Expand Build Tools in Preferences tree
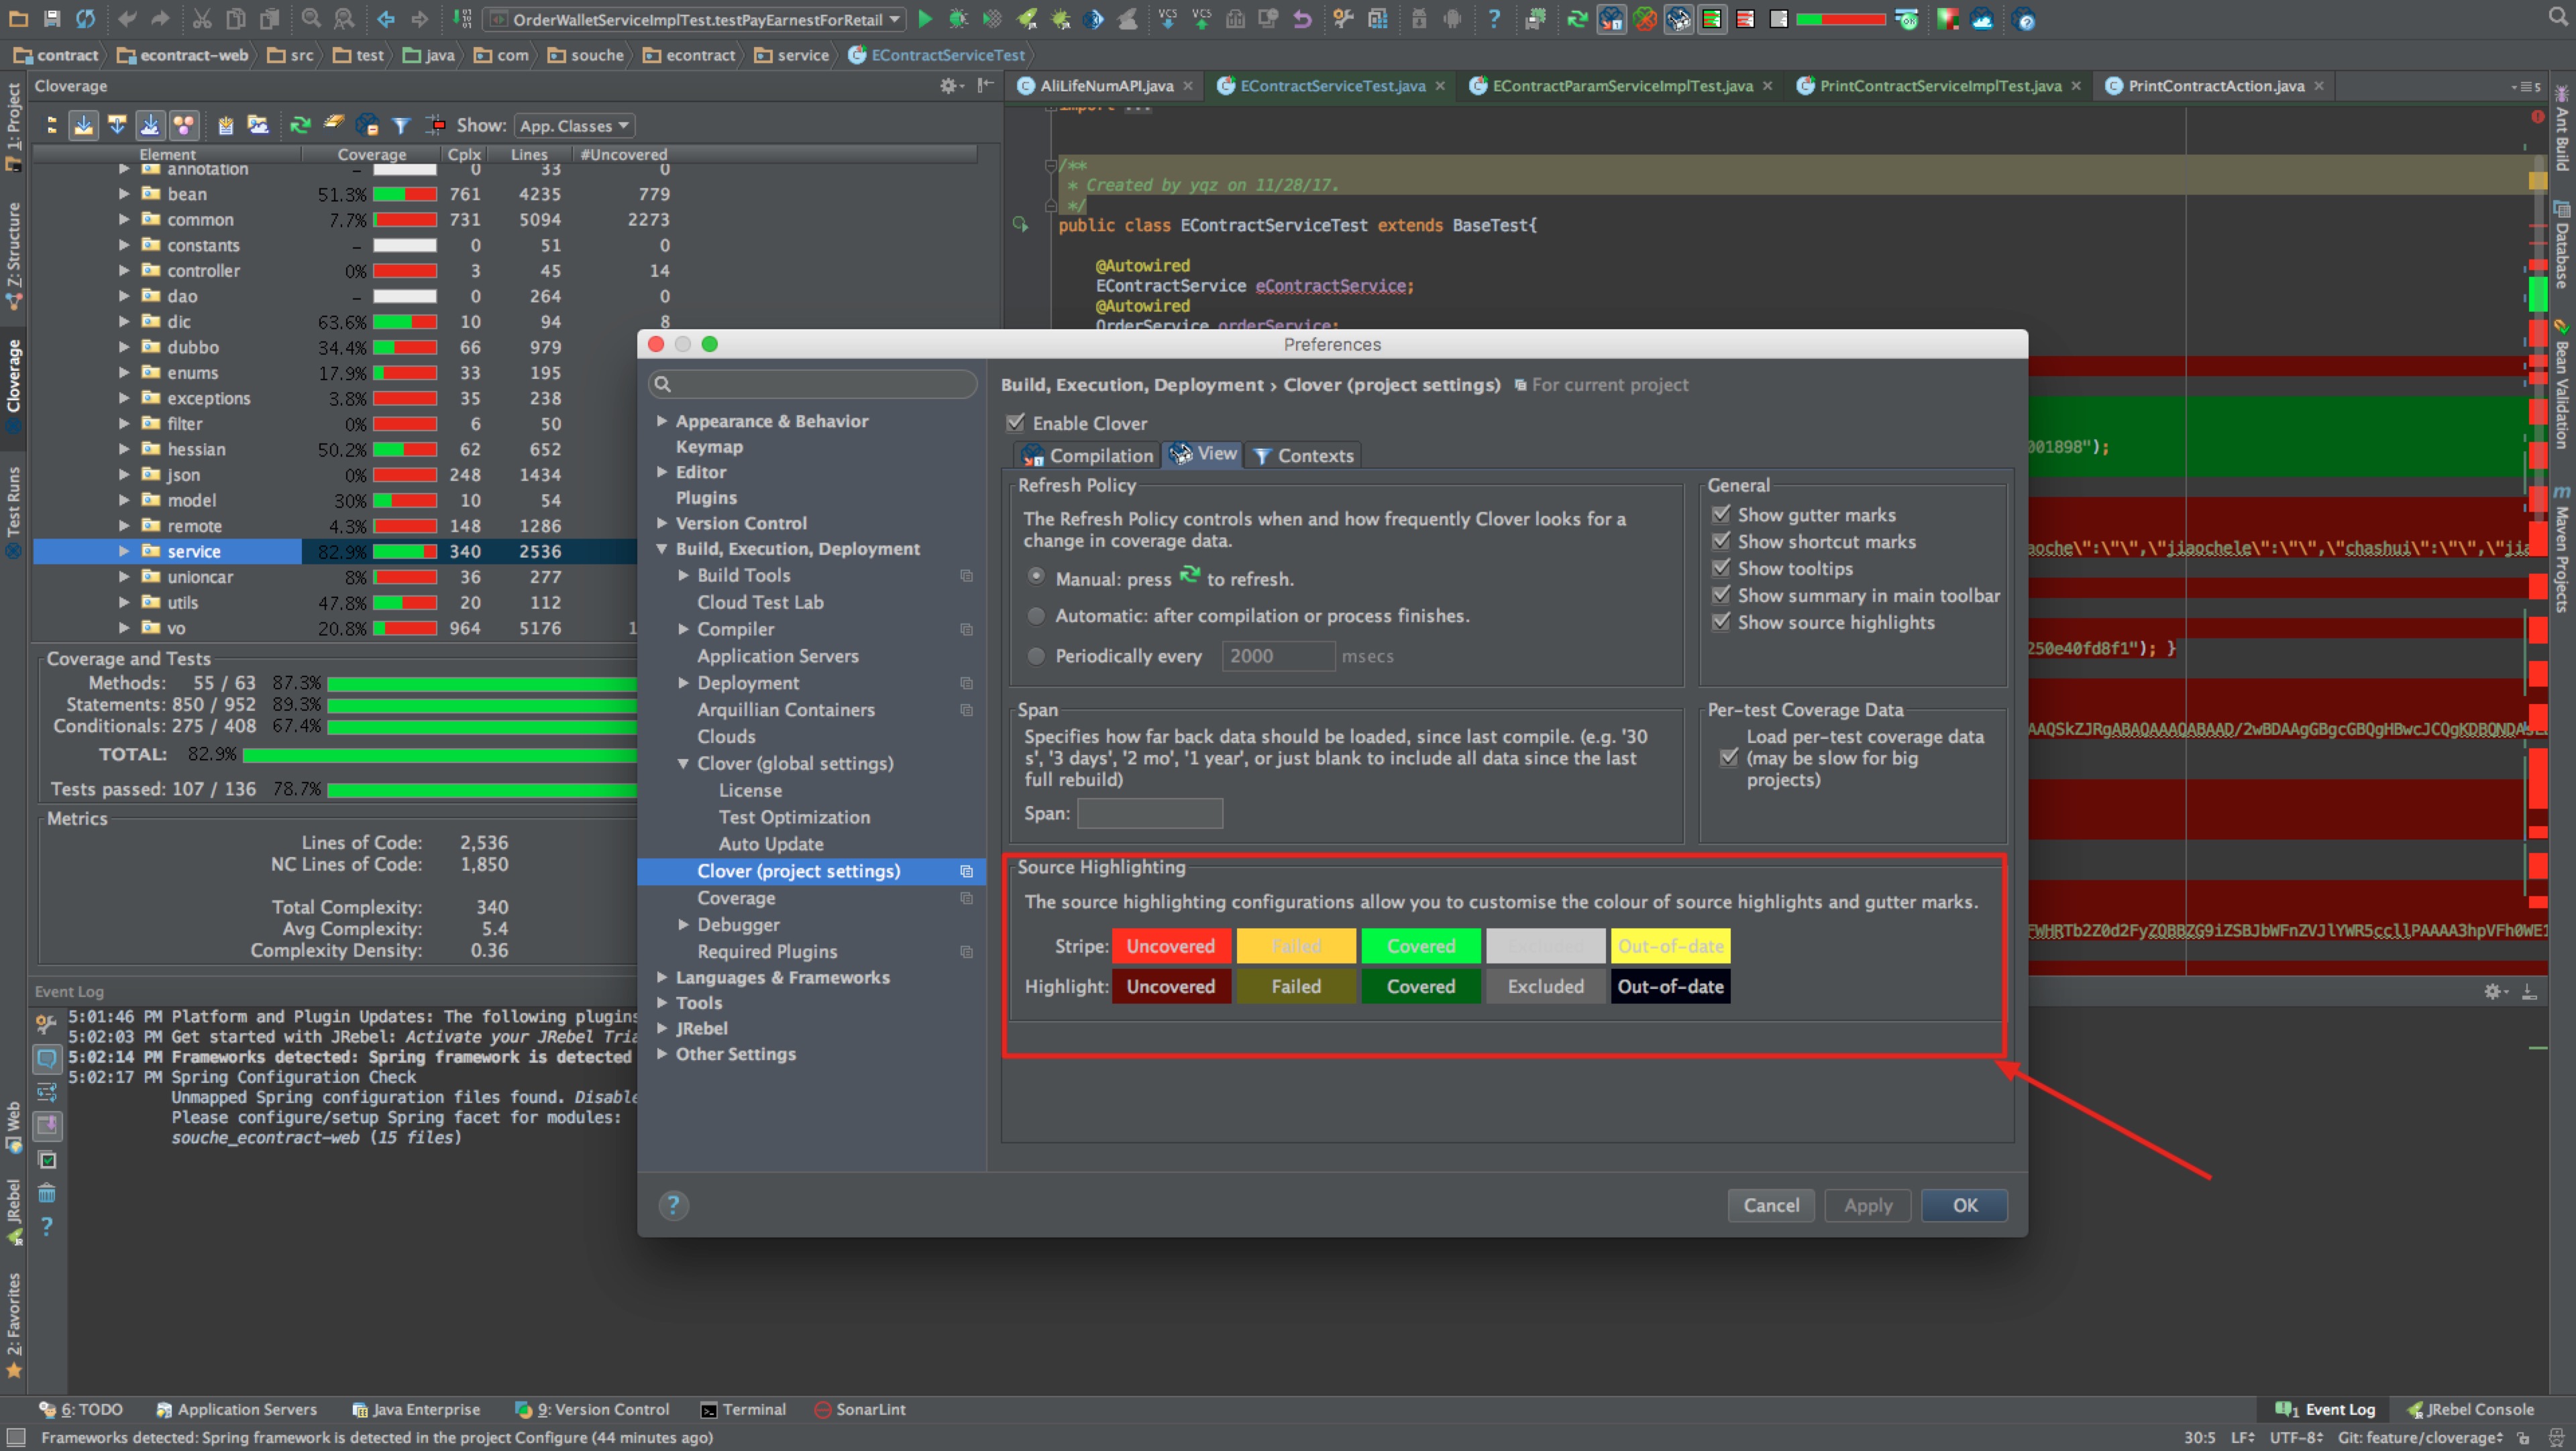This screenshot has width=2576, height=1451. [x=684, y=575]
